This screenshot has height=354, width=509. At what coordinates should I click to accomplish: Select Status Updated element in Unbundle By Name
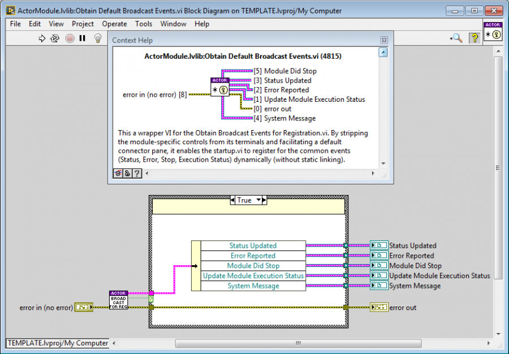(253, 245)
